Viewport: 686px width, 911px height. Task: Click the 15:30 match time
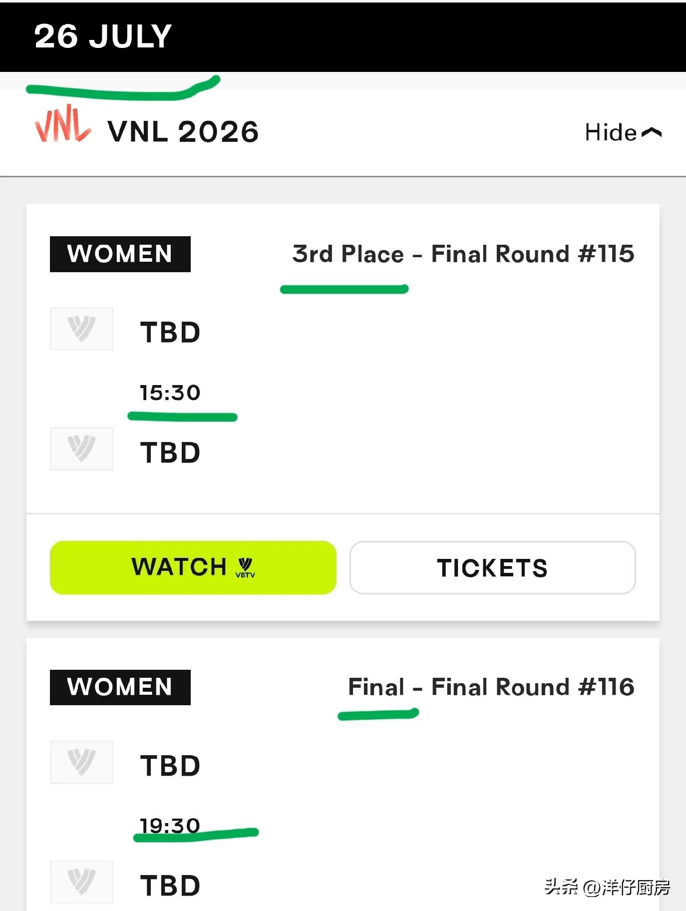(170, 393)
